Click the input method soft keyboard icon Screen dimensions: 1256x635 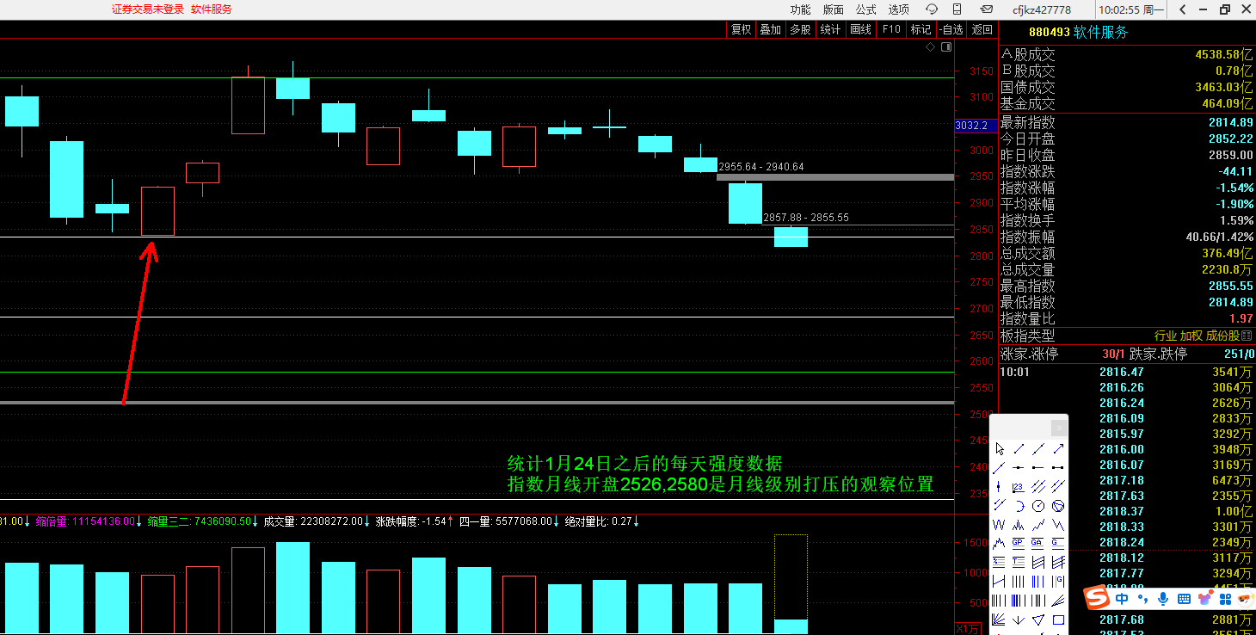coord(1184,598)
